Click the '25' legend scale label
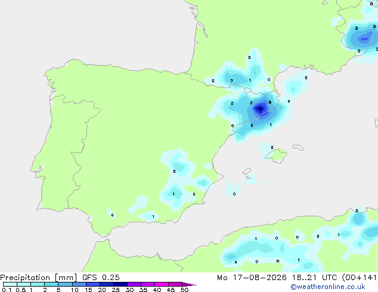Viewport: 378px width, 292px height. pos(116,290)
